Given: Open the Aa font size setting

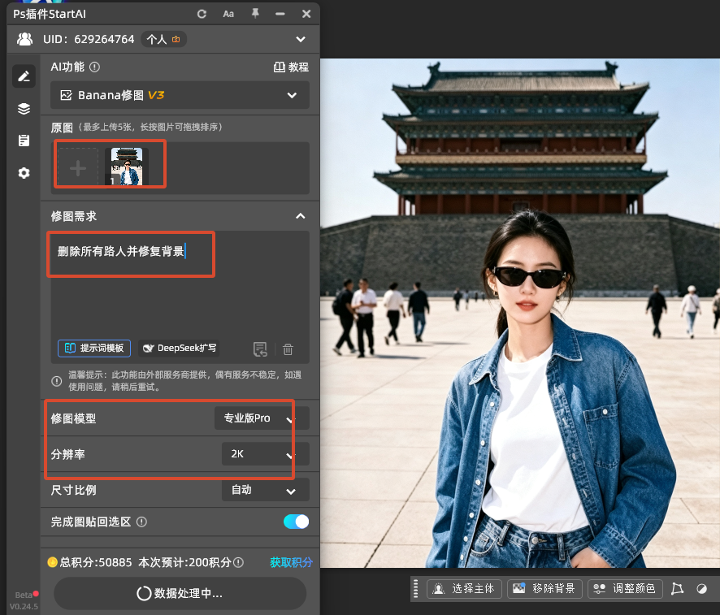Looking at the screenshot, I should (x=228, y=15).
